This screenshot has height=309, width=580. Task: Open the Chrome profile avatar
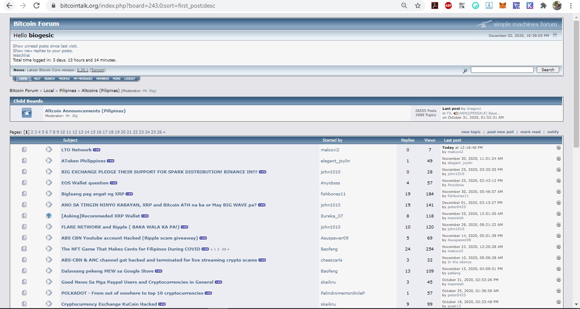point(557,6)
